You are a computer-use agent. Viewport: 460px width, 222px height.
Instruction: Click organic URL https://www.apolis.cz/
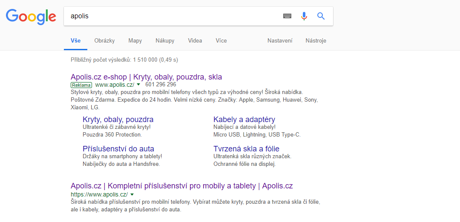pyautogui.click(x=99, y=194)
